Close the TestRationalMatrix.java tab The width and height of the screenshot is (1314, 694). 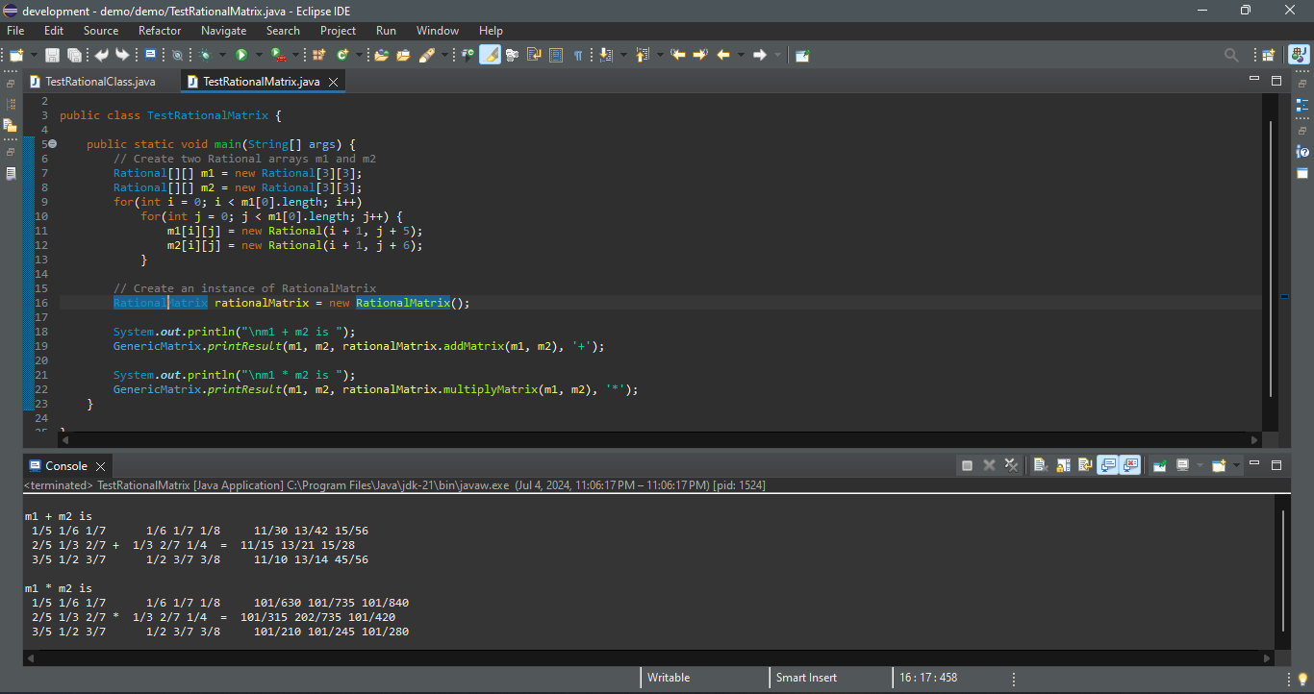(334, 83)
